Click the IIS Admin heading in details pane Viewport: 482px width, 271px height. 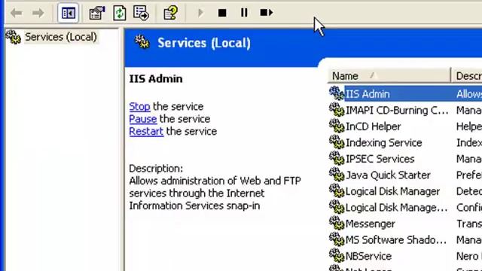pyautogui.click(x=156, y=79)
